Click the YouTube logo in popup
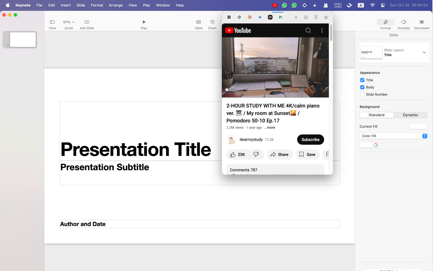The height and width of the screenshot is (271, 433). 238,30
